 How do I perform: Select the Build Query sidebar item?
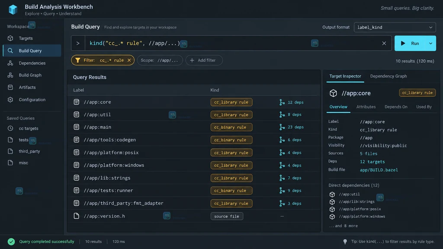(x=32, y=51)
